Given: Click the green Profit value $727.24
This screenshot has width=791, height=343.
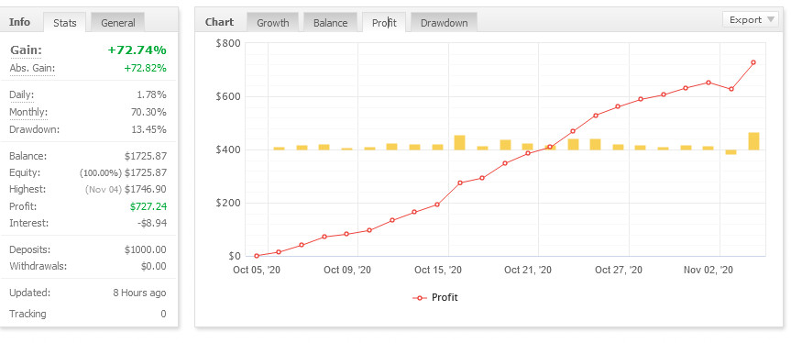Looking at the screenshot, I should [x=148, y=206].
